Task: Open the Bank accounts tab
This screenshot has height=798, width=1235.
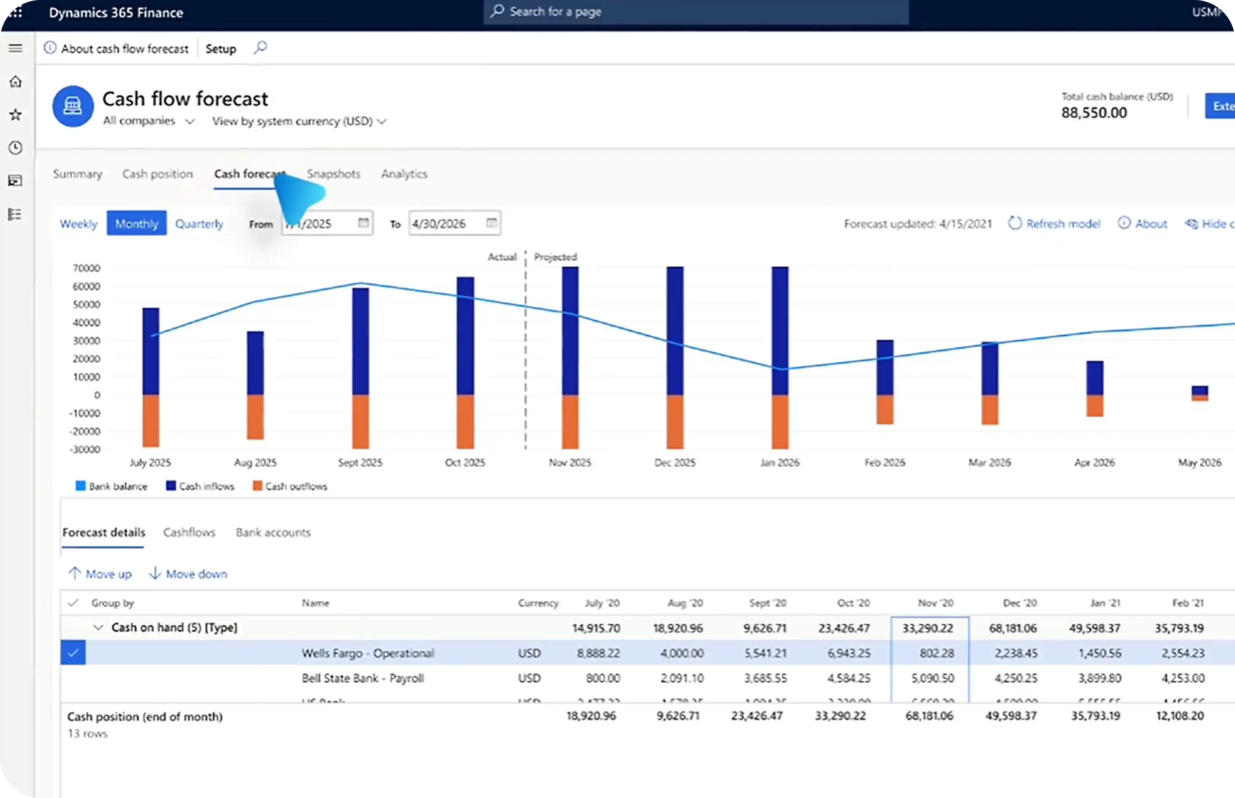Action: click(x=273, y=532)
